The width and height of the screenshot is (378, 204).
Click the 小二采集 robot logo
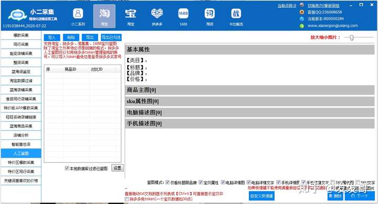click(17, 15)
